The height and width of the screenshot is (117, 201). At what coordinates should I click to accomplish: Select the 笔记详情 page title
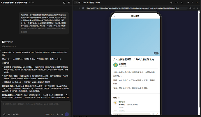click(x=135, y=16)
